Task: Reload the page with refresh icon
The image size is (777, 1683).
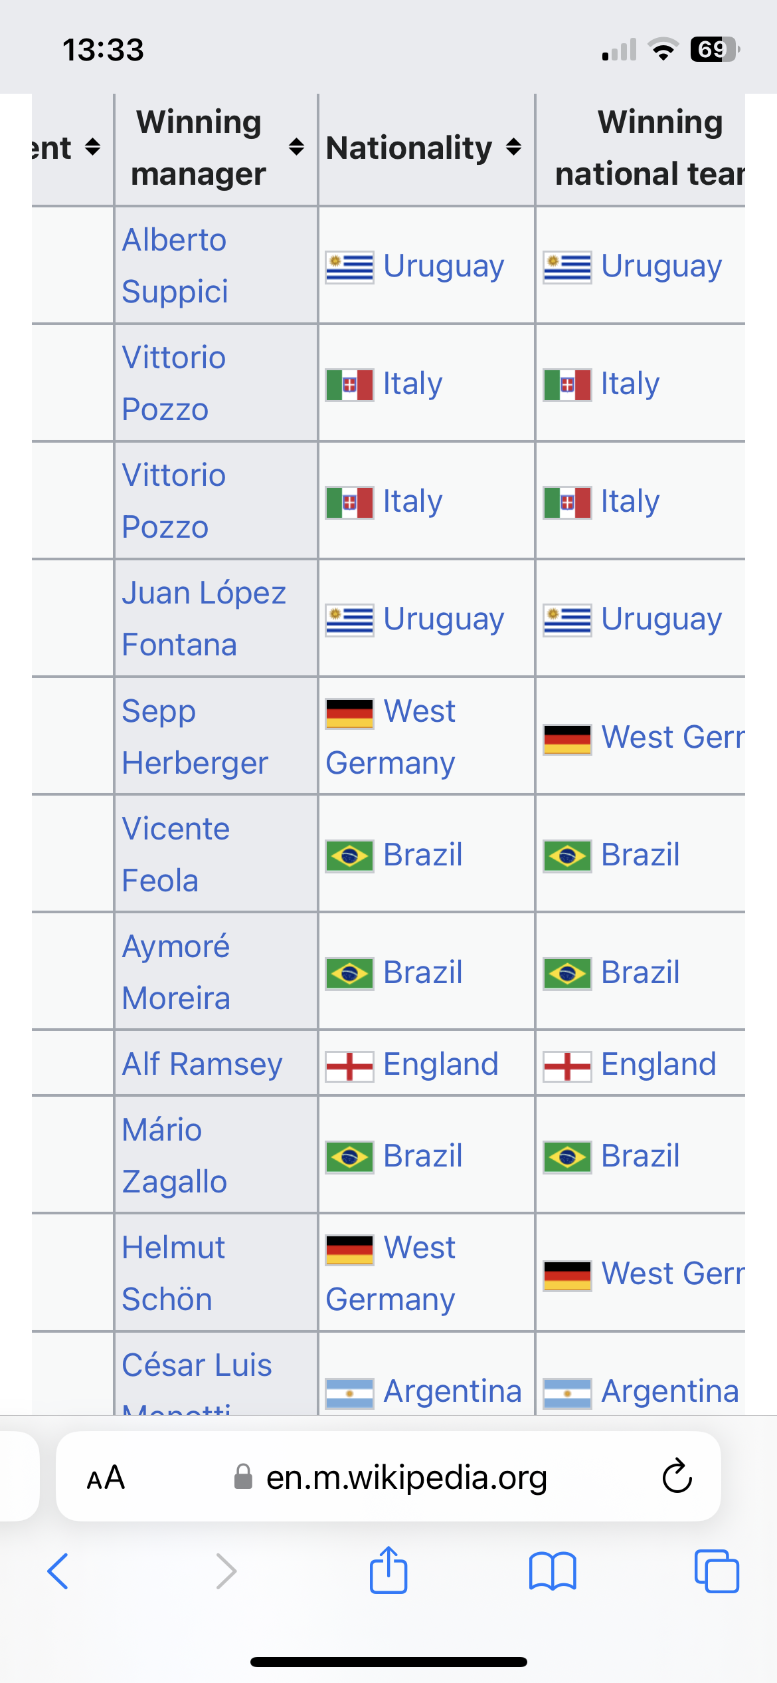Action: point(677,1476)
